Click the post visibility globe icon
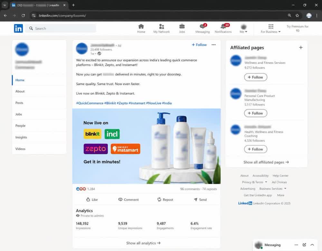 tap(99, 54)
